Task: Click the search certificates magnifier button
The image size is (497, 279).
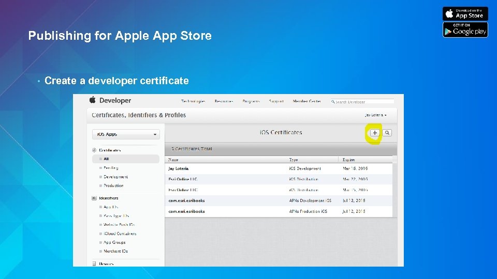Action: pos(387,133)
